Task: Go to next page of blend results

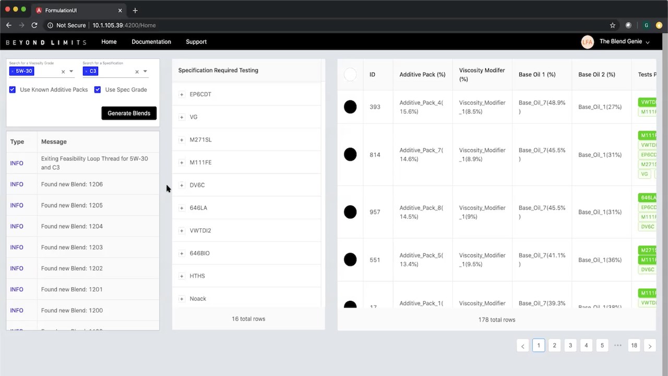Action: click(x=650, y=346)
